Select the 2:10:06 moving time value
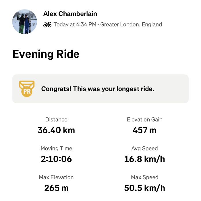201x201 pixels. [56, 159]
